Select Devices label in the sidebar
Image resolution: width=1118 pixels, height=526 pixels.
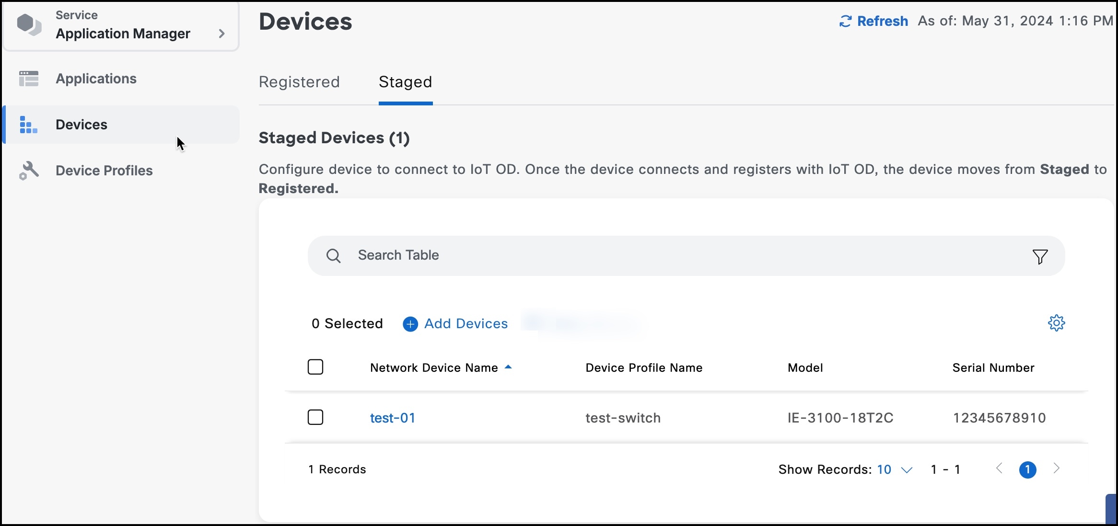pyautogui.click(x=82, y=125)
